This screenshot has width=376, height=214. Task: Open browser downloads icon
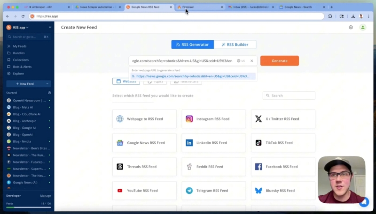(x=353, y=16)
